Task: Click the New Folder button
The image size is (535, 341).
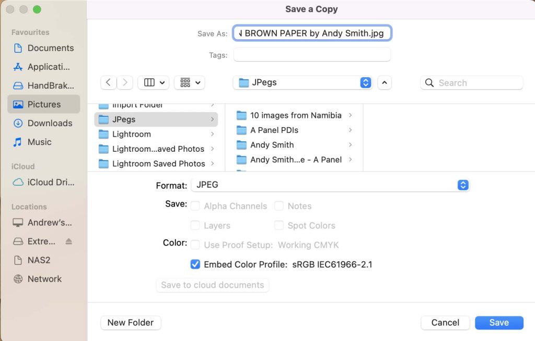Action: pyautogui.click(x=131, y=323)
